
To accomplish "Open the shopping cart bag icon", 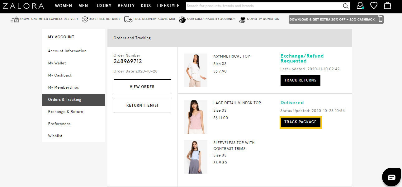I will coord(387,5).
